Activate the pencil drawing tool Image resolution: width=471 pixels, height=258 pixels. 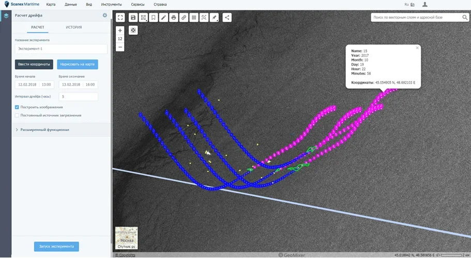(x=163, y=18)
